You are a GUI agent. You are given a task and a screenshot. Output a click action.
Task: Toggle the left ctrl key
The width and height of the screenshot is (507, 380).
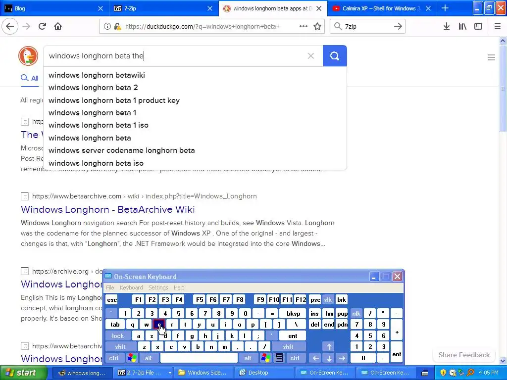pyautogui.click(x=114, y=358)
